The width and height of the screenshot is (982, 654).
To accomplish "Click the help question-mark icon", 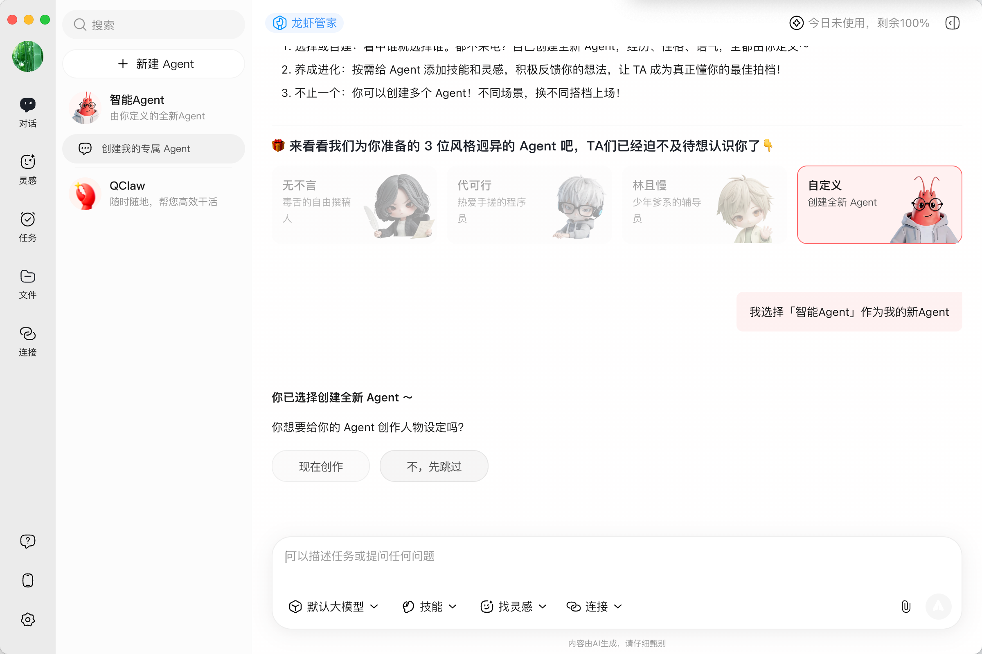I will point(27,541).
